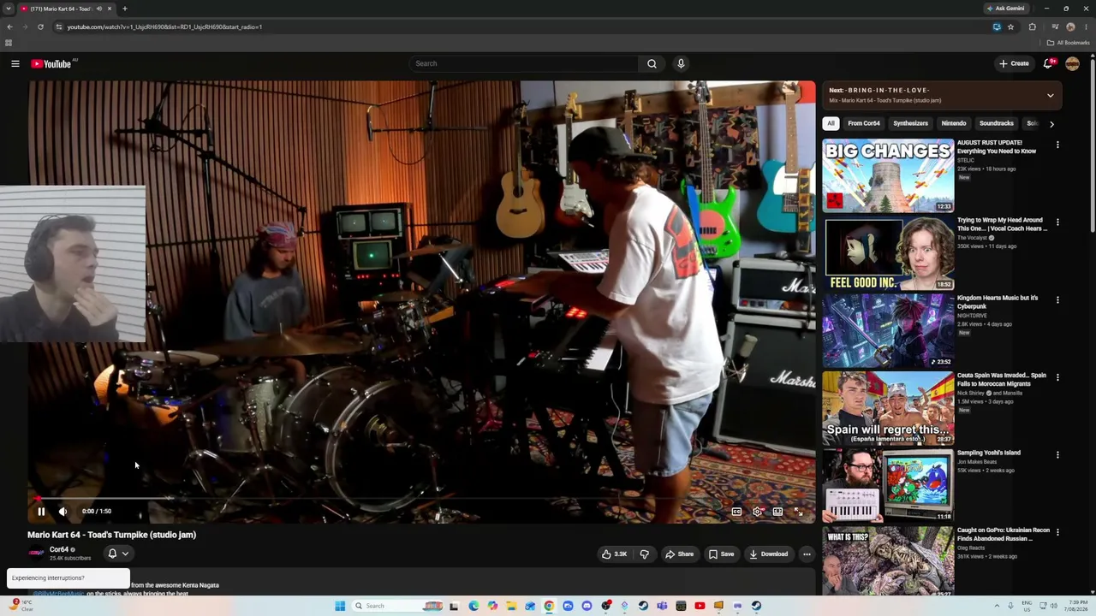Open notification preferences bell dropdown
Screen dimensions: 1096x616
click(x=118, y=554)
